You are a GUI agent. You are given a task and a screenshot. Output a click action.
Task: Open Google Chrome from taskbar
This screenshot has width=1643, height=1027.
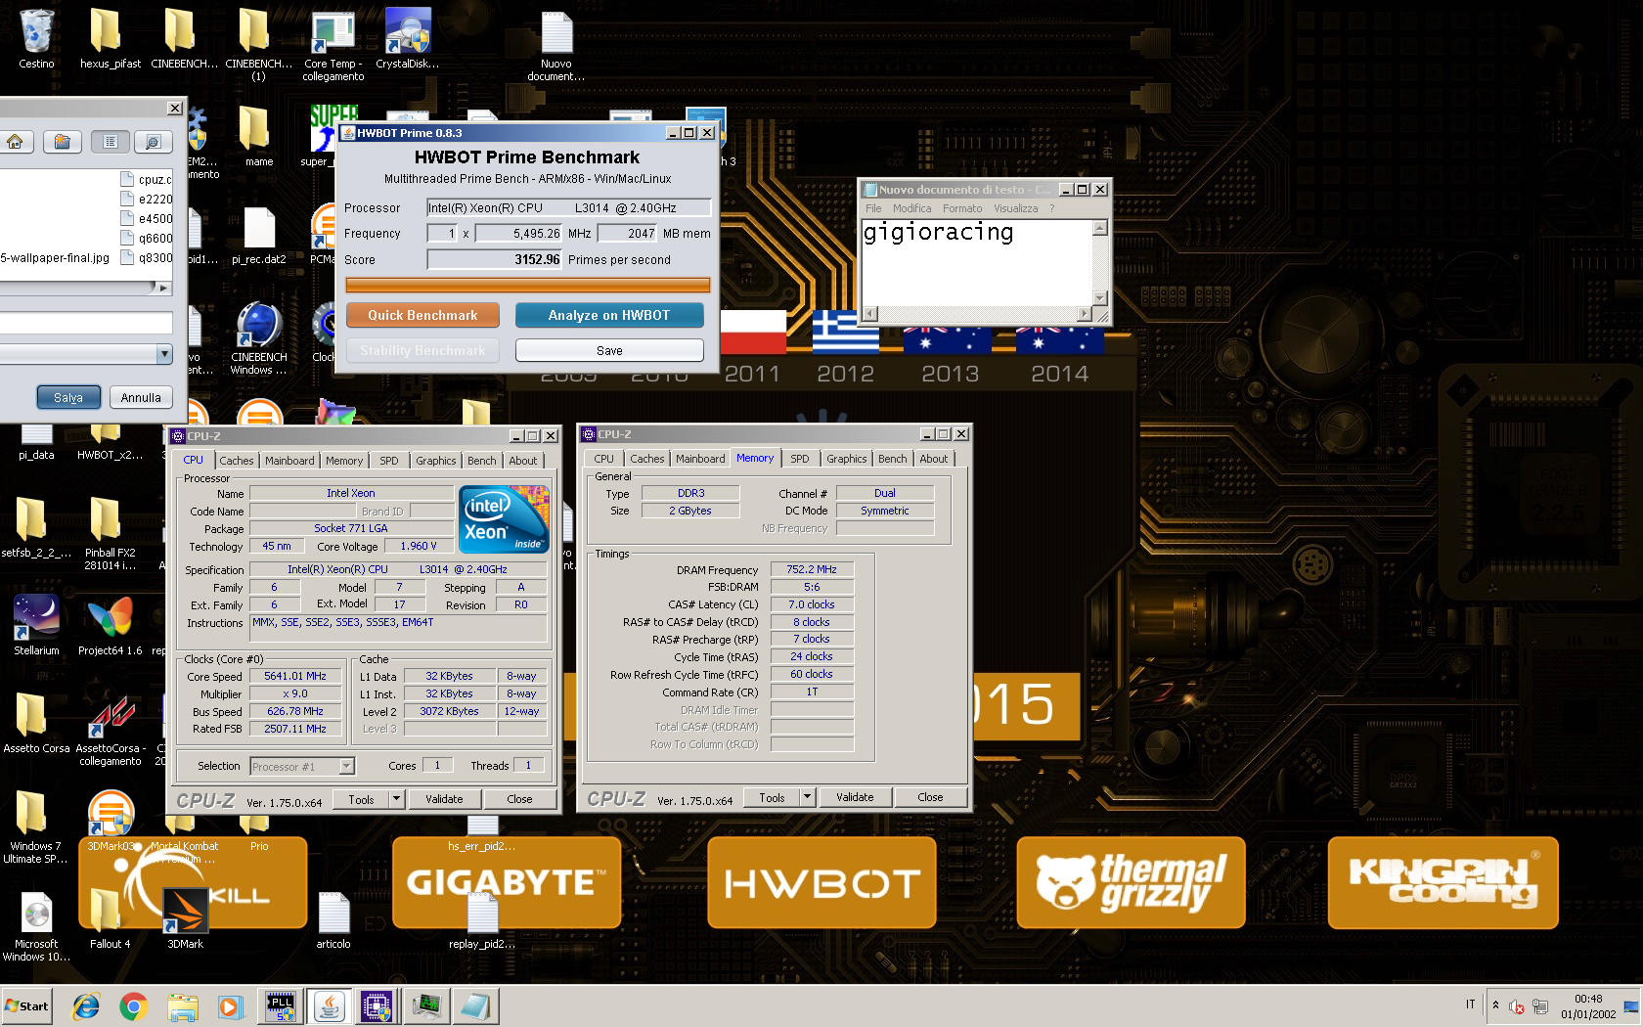tap(134, 1005)
